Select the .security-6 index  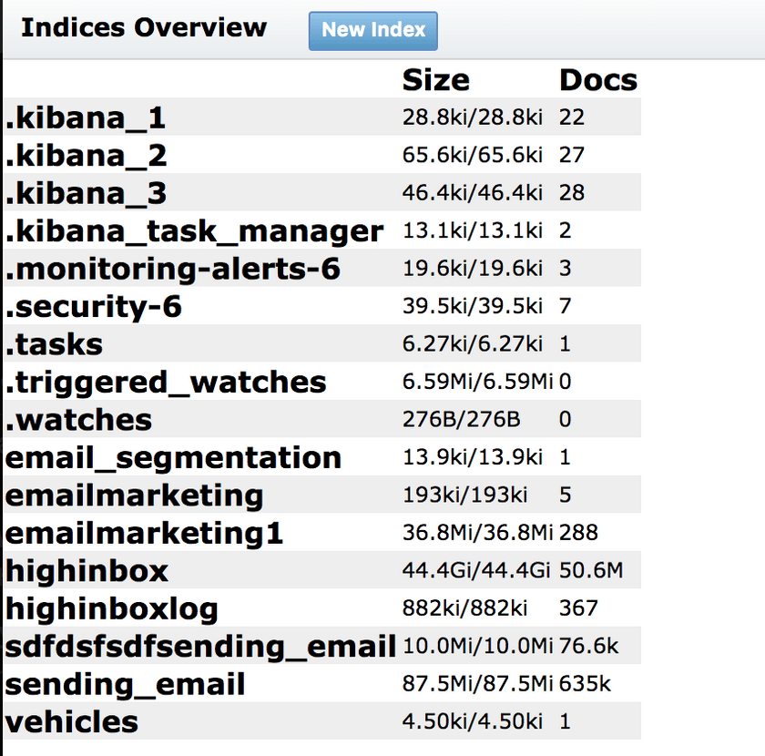(94, 307)
